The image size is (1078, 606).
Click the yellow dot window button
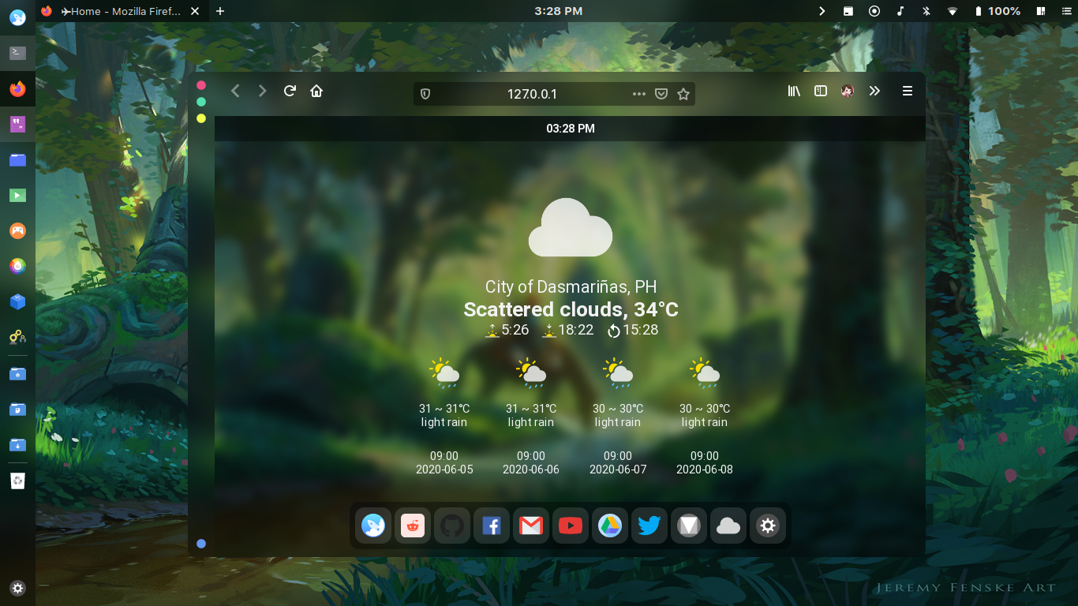pos(201,118)
